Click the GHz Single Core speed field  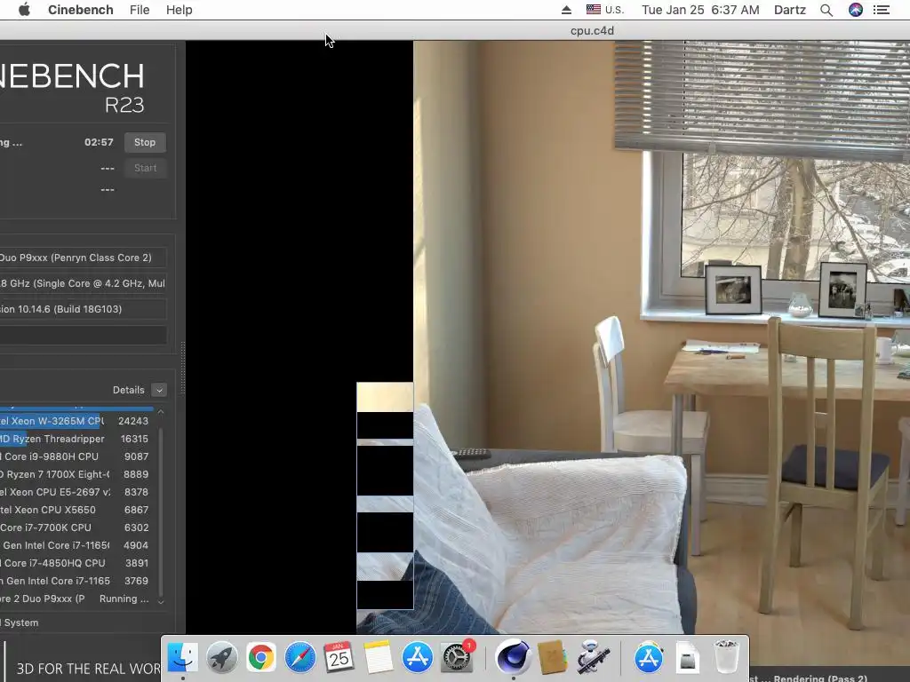click(83, 283)
